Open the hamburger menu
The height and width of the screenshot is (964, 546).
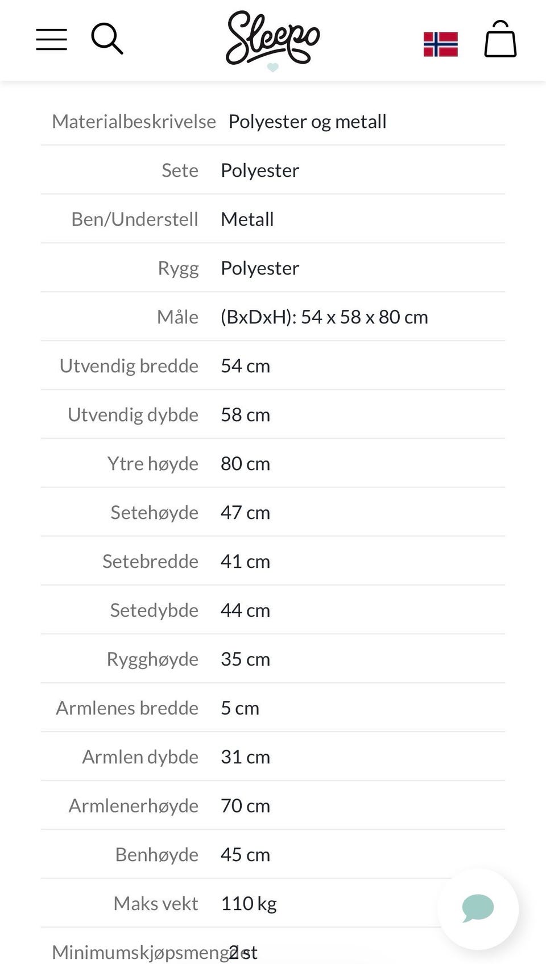(52, 40)
